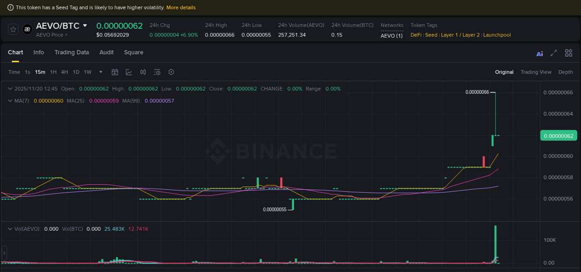Open chart settings with the hexagon icon
The height and width of the screenshot is (272, 581).
(x=171, y=72)
